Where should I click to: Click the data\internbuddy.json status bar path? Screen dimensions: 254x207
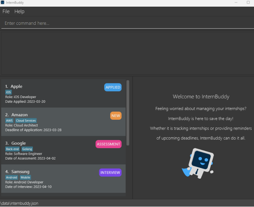click(x=19, y=203)
